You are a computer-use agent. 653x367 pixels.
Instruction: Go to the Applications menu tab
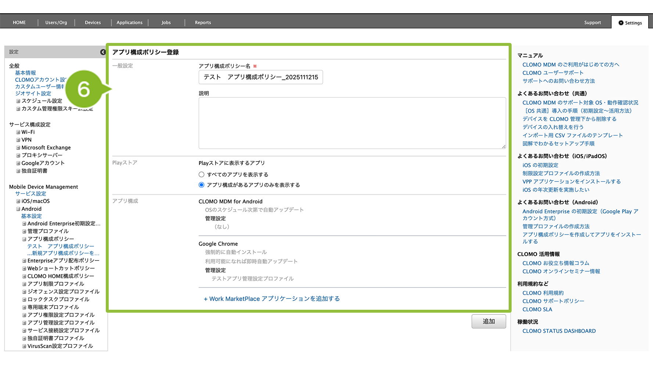pyautogui.click(x=129, y=23)
